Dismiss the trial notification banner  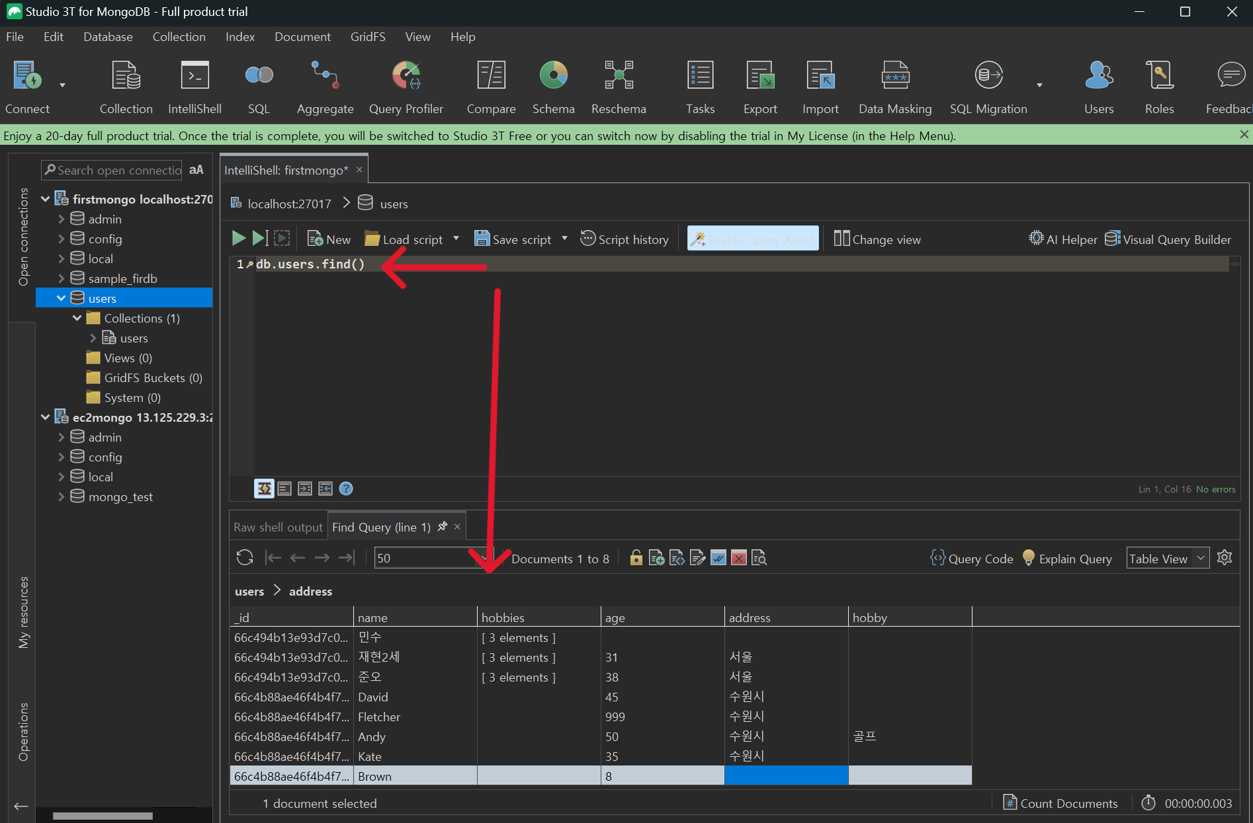1244,134
